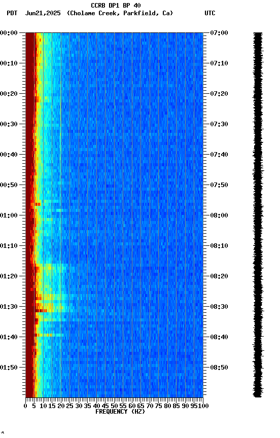
Task: Click the UTC timezone label
Action: click(210, 13)
